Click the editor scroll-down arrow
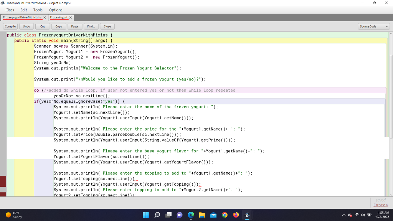 [x=391, y=195]
